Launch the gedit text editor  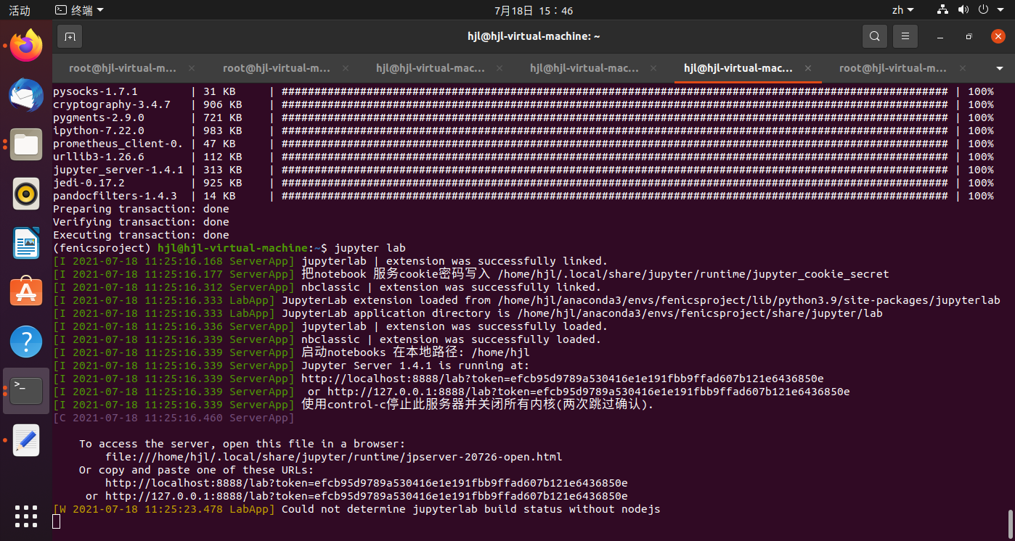pos(25,440)
